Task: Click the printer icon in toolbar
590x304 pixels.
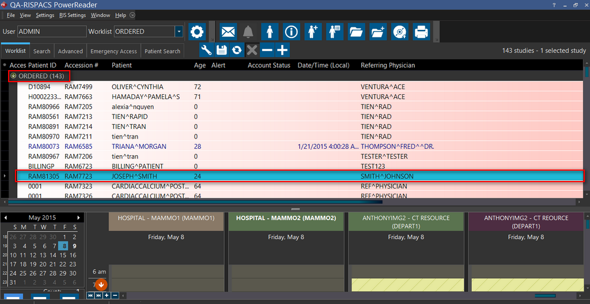Action: tap(421, 32)
